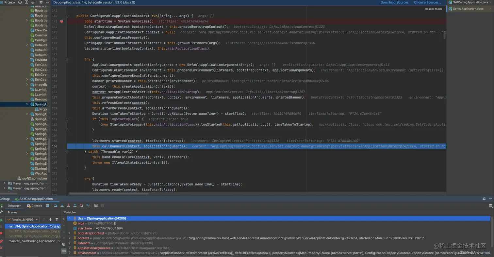Toggle breakpoint on line 143
The width and height of the screenshot is (494, 257).
pos(61,21)
